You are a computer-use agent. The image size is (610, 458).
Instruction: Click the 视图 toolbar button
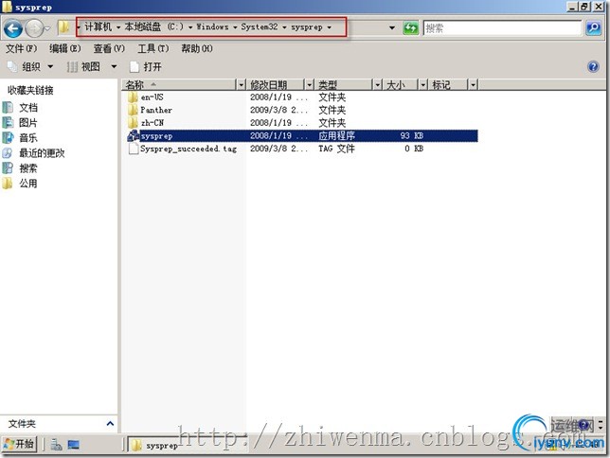[83, 67]
